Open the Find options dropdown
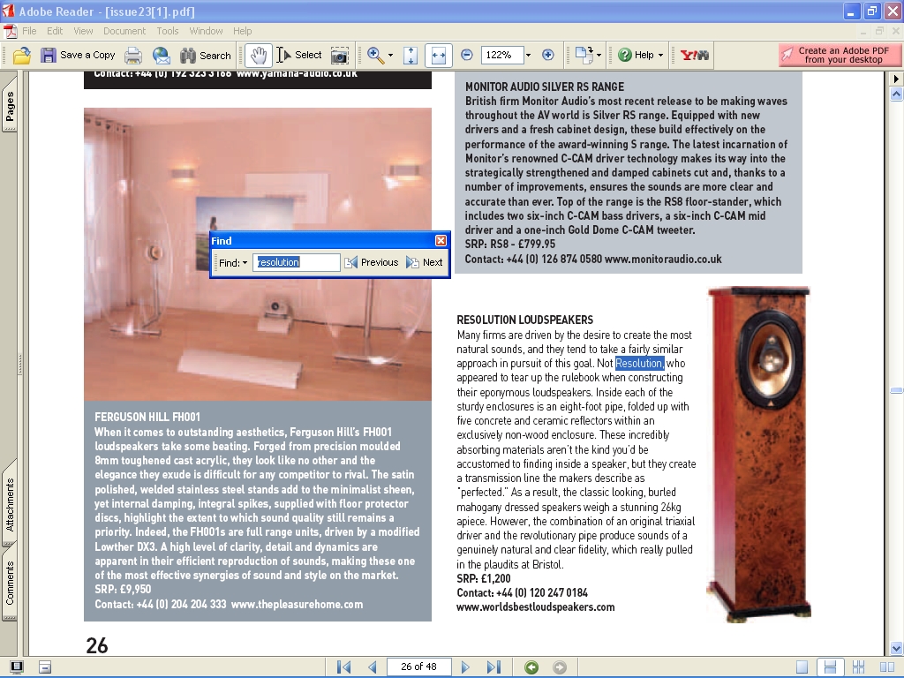Image resolution: width=904 pixels, height=678 pixels. click(234, 262)
